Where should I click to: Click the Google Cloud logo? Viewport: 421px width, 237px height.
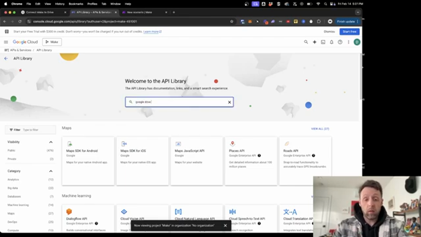[x=25, y=42]
